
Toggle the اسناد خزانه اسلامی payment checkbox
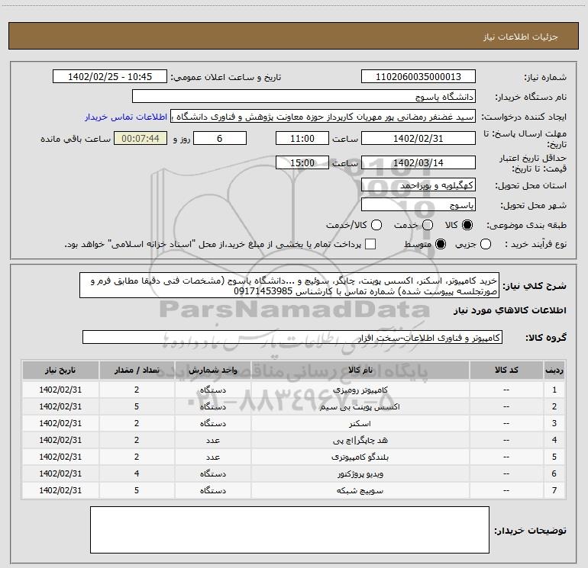pyautogui.click(x=370, y=244)
